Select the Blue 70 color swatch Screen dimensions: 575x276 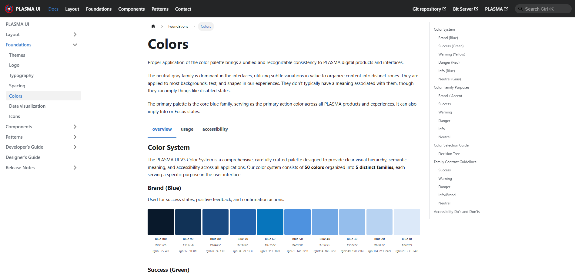243,222
